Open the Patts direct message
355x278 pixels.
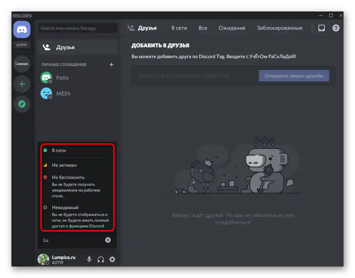click(x=77, y=78)
